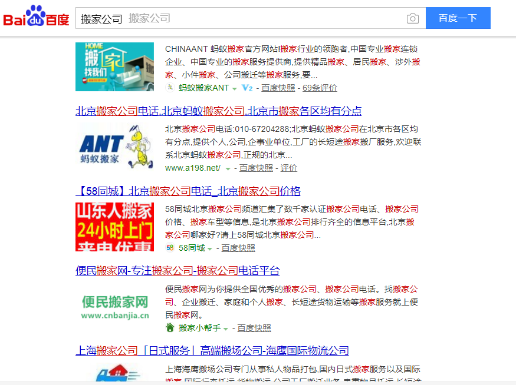Viewport: 516px width, 385px height.
Task: Open the 【58同城】北京搬家公司电话 result title
Action: click(x=188, y=191)
